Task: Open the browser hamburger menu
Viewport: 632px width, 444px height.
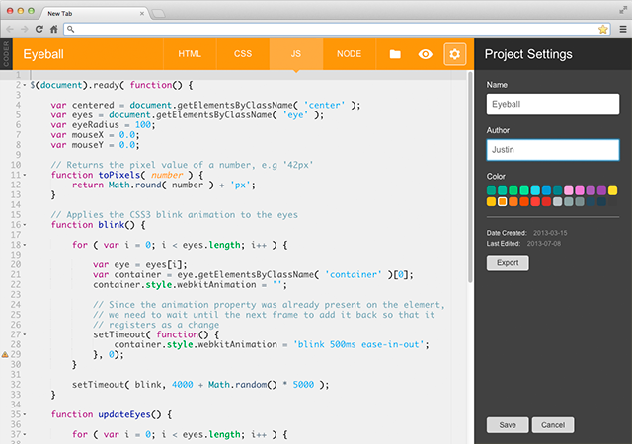Action: [621, 30]
